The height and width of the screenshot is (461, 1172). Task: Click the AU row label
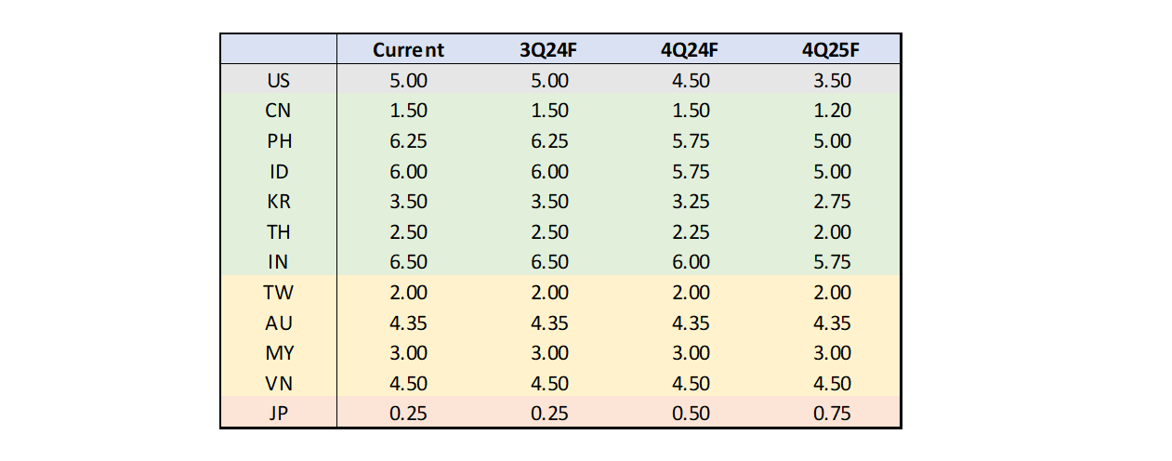[278, 323]
